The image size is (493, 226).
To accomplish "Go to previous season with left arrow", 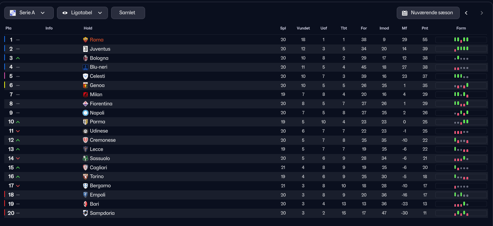I will click(x=466, y=13).
